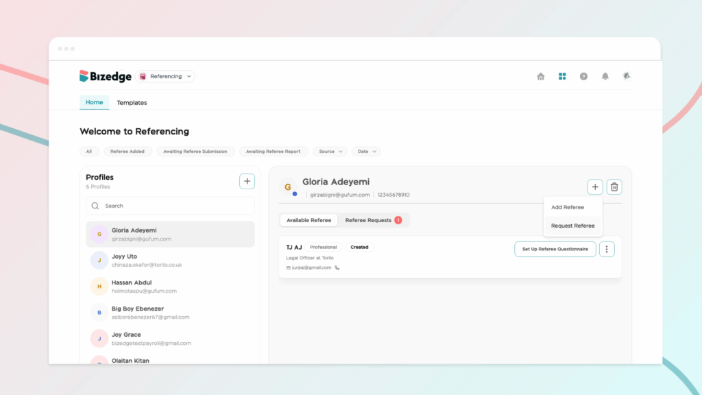This screenshot has width=702, height=395.
Task: Click the junjaj@gmail.com email on referee card
Action: point(312,268)
